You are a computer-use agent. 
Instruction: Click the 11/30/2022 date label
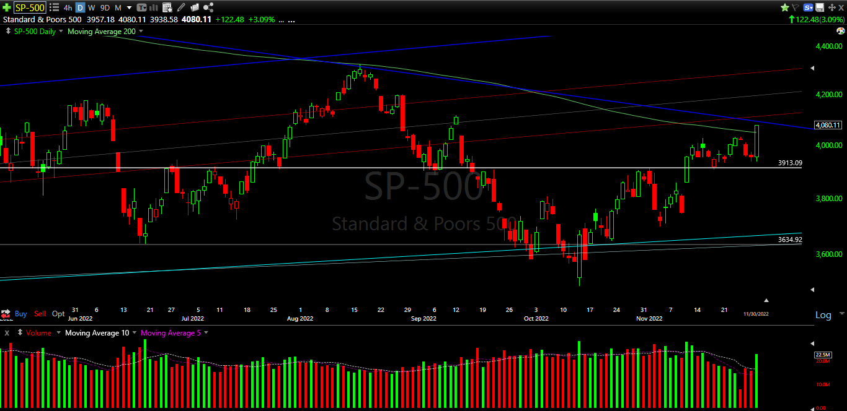coord(756,314)
